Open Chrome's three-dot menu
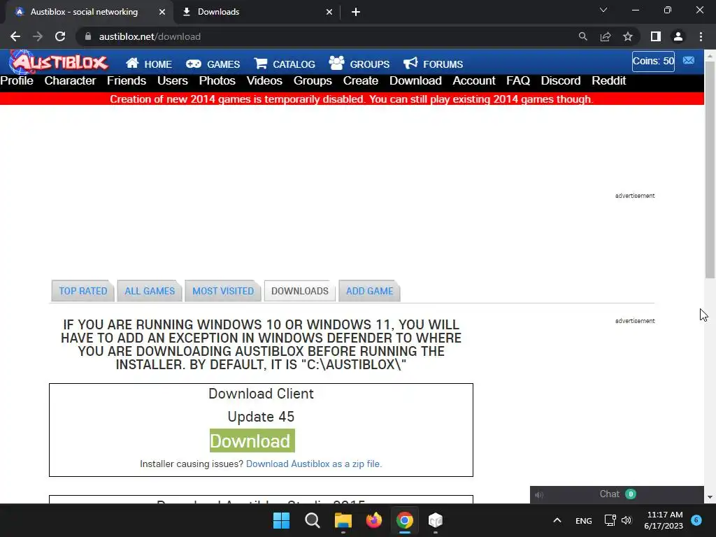This screenshot has height=537, width=716. (701, 36)
